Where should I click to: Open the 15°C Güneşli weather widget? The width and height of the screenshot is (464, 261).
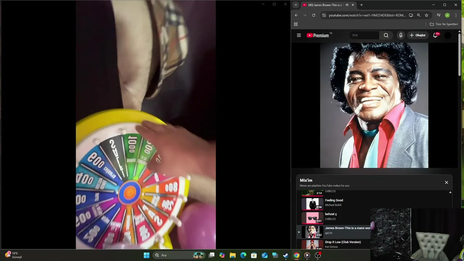coord(13,255)
